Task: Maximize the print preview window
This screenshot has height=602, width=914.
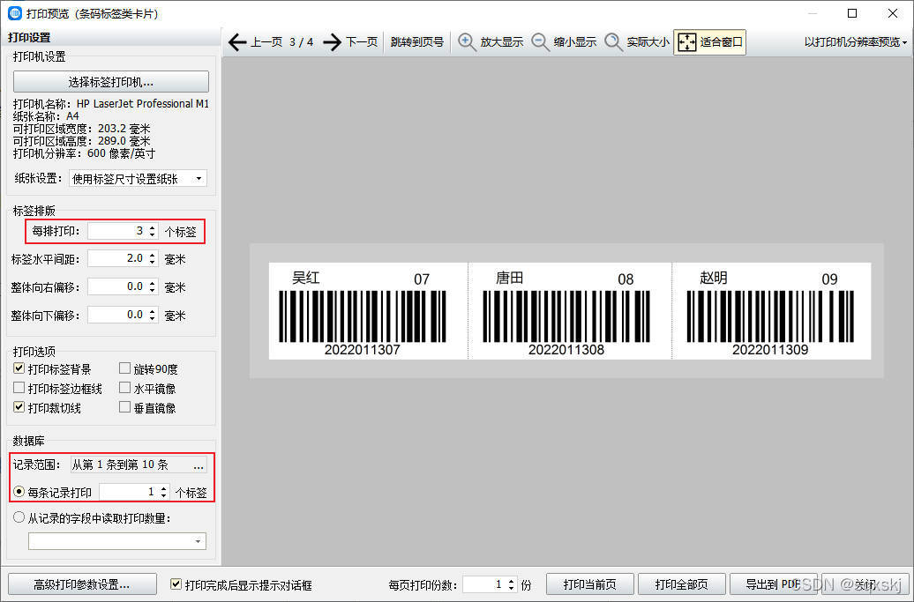Action: [x=852, y=13]
